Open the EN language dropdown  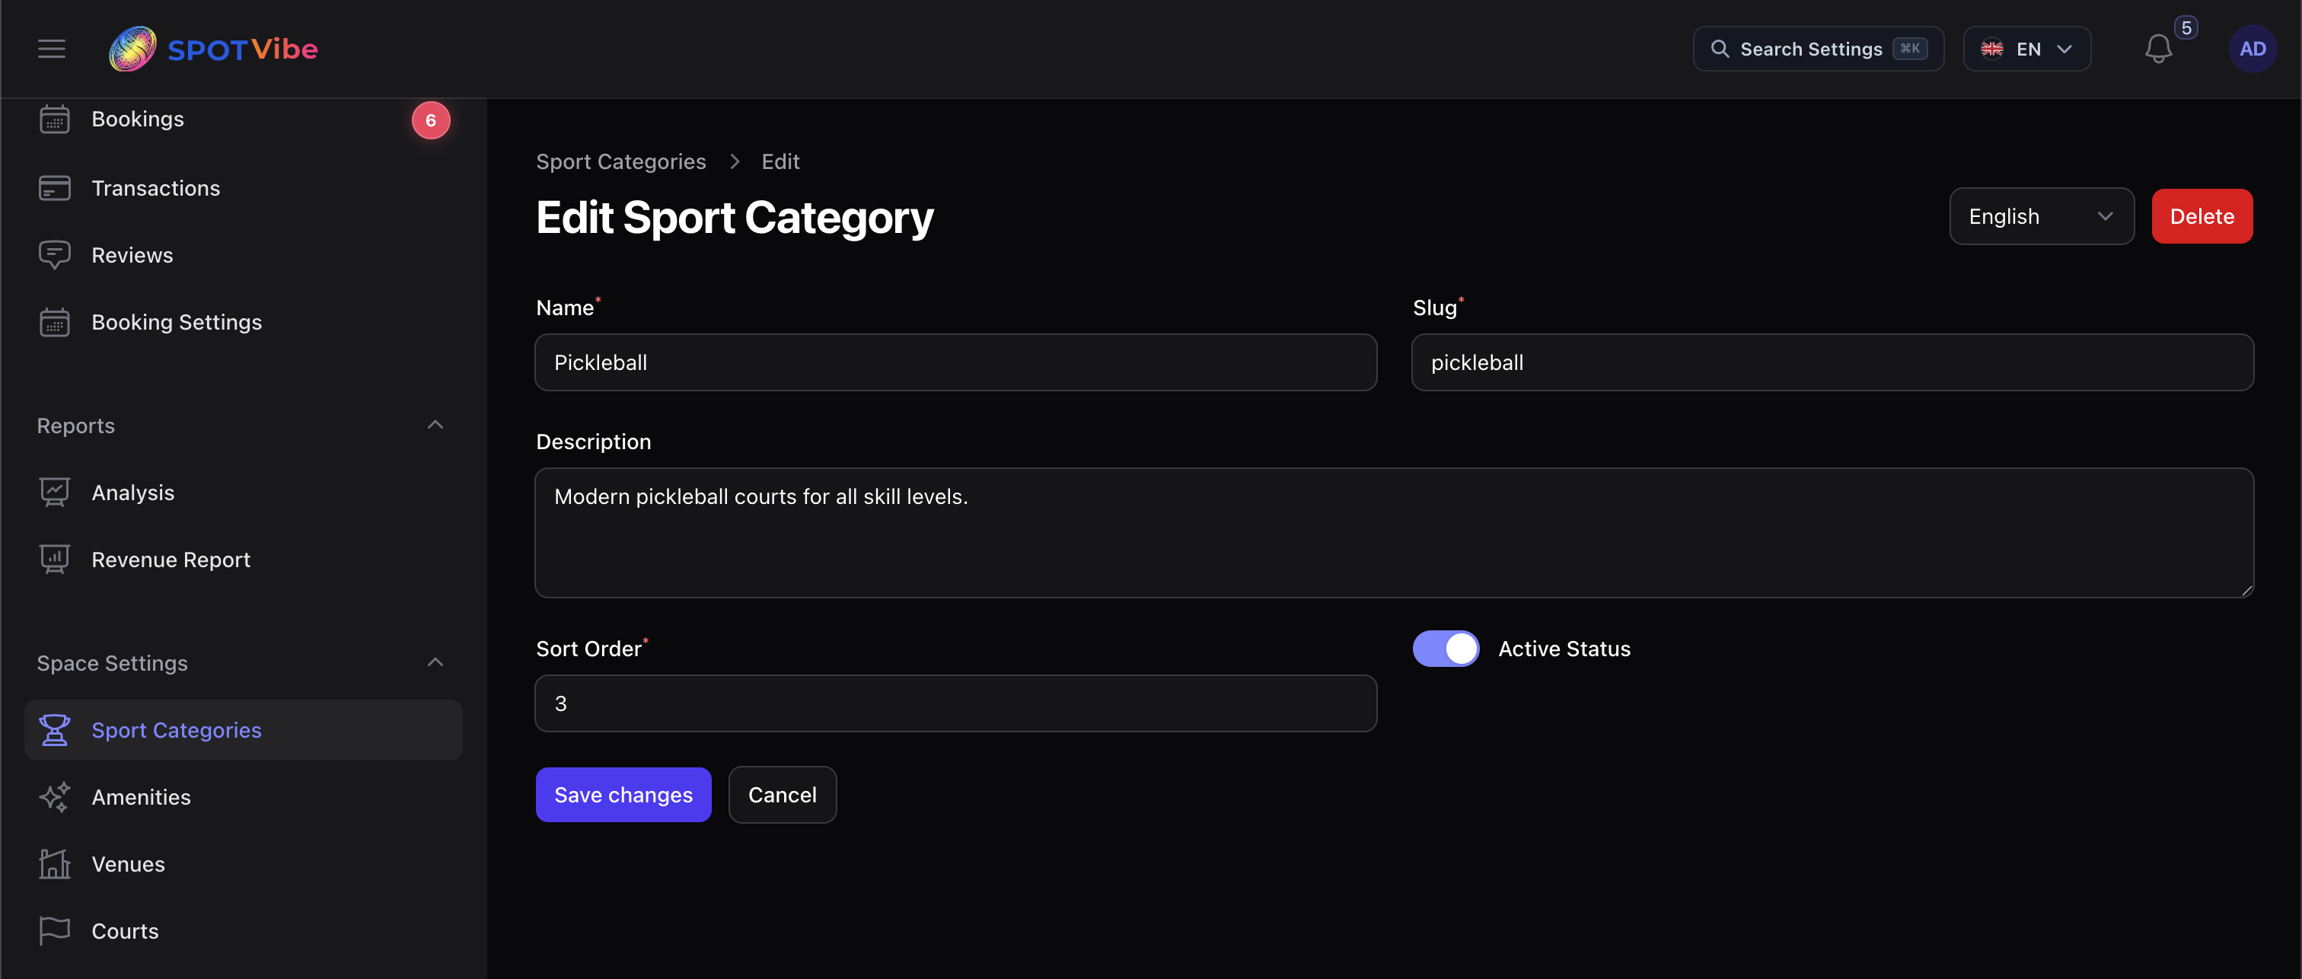coord(2026,48)
